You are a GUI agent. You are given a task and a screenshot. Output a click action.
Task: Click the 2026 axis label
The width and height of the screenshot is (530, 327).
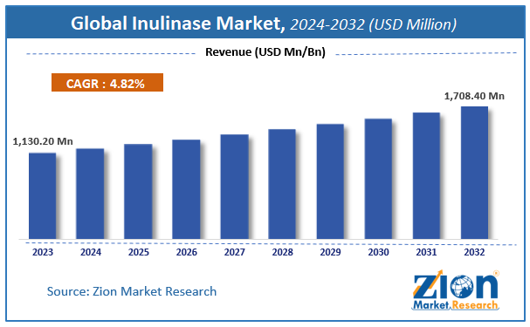[x=187, y=252]
